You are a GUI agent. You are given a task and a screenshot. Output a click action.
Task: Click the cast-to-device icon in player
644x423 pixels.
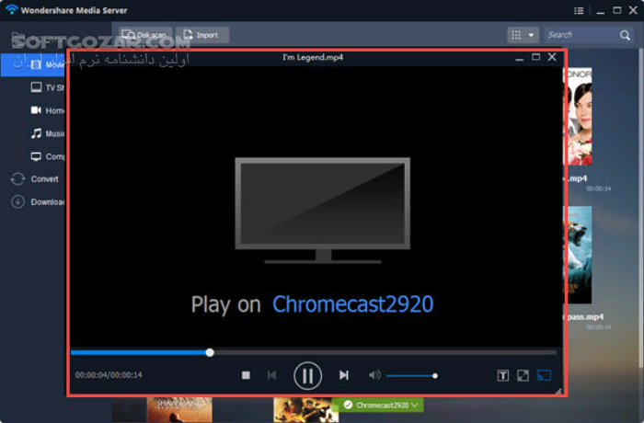coord(544,375)
